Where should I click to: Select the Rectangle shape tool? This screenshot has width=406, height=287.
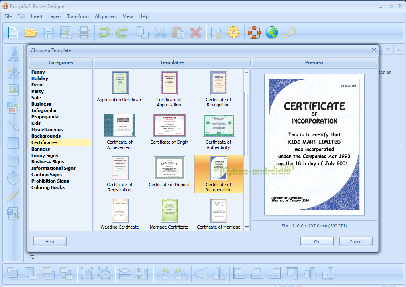point(13,143)
